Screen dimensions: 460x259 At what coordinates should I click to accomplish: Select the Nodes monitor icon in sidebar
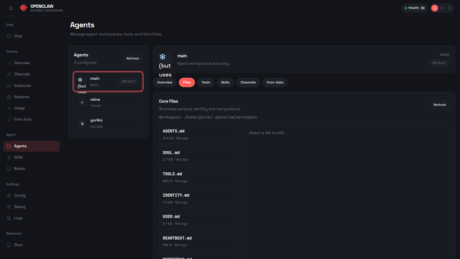(9, 168)
